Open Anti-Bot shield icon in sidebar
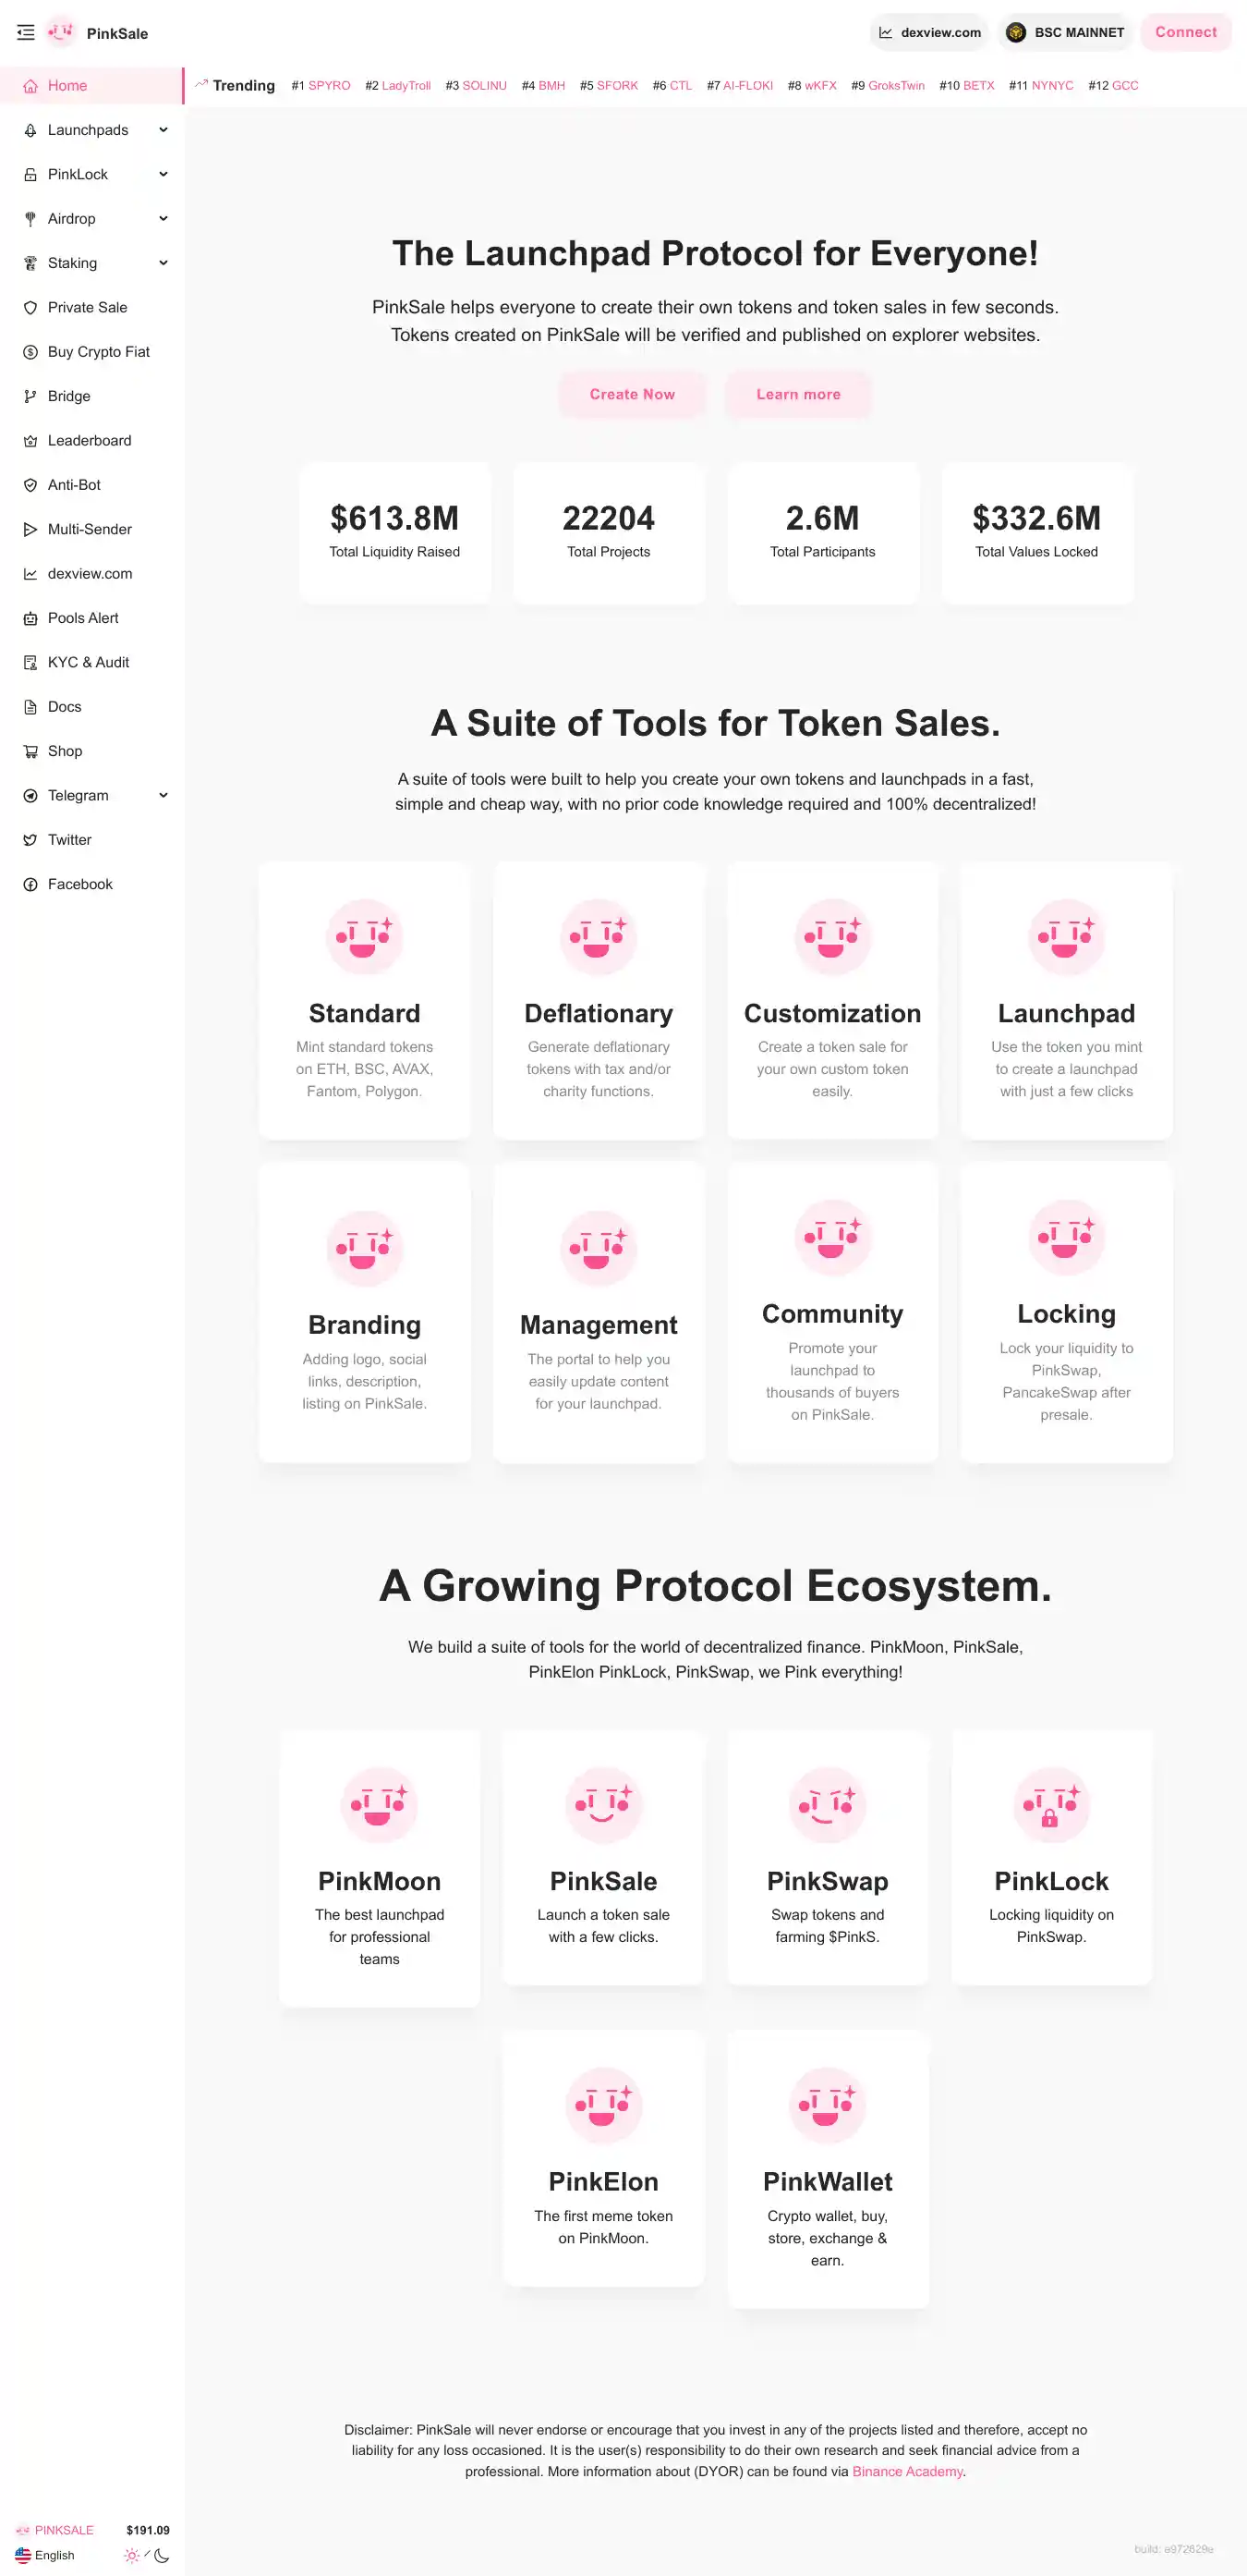Screen dimensions: 1247x2576 coord(30,485)
